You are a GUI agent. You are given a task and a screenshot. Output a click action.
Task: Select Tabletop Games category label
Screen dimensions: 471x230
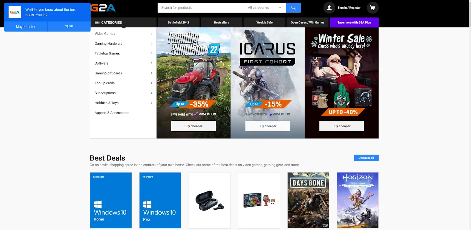(x=107, y=53)
